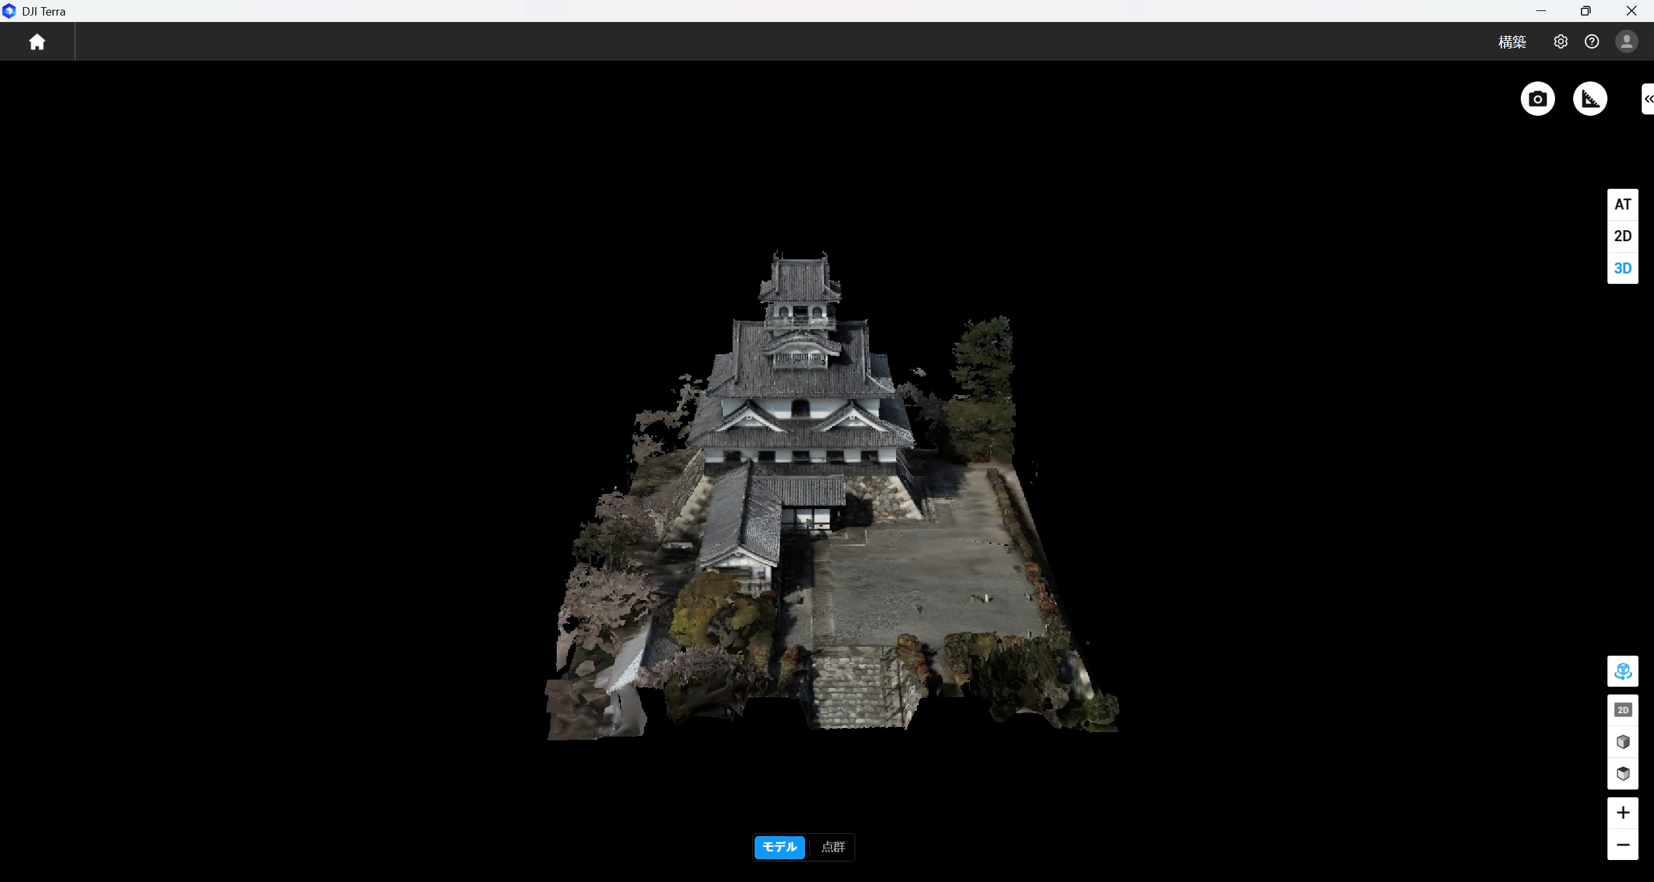Expand the collapsed side panel chevron
The height and width of the screenshot is (882, 1654).
point(1648,99)
